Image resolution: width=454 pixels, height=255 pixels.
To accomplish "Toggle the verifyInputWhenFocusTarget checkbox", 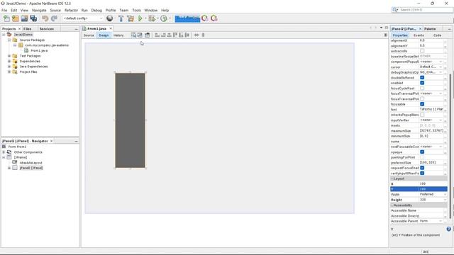I will coord(422,173).
